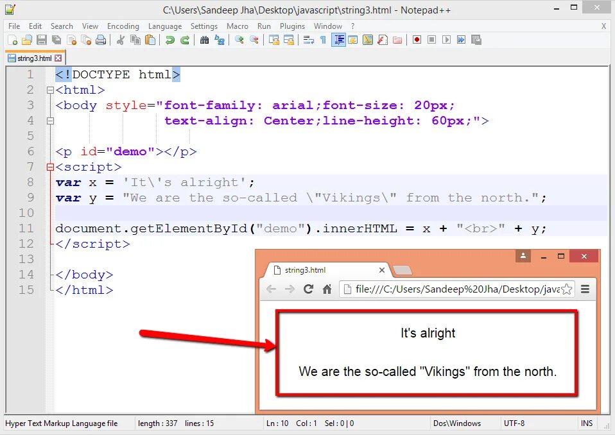
Task: Click the Save All icon
Action: (x=56, y=40)
